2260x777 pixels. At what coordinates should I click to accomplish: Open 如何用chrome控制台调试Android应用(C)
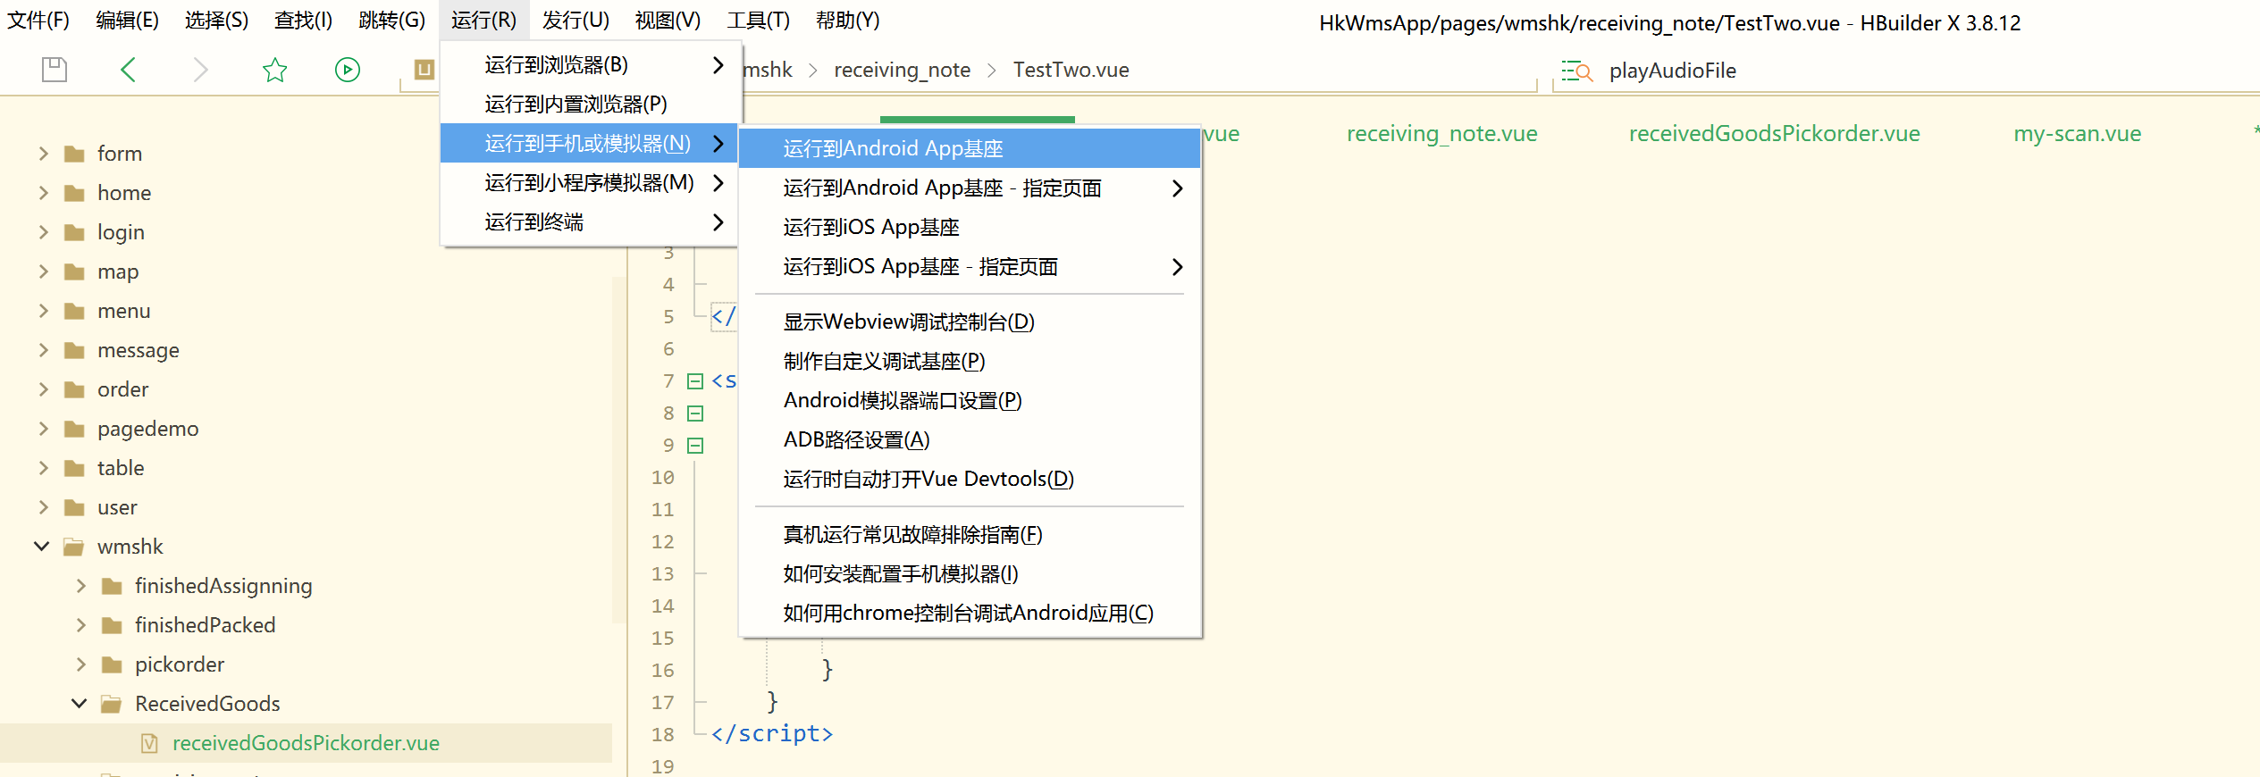coord(970,613)
